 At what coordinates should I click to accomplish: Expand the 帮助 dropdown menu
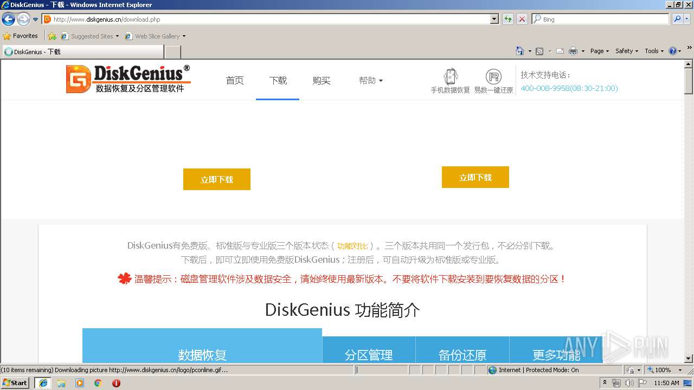tap(371, 80)
